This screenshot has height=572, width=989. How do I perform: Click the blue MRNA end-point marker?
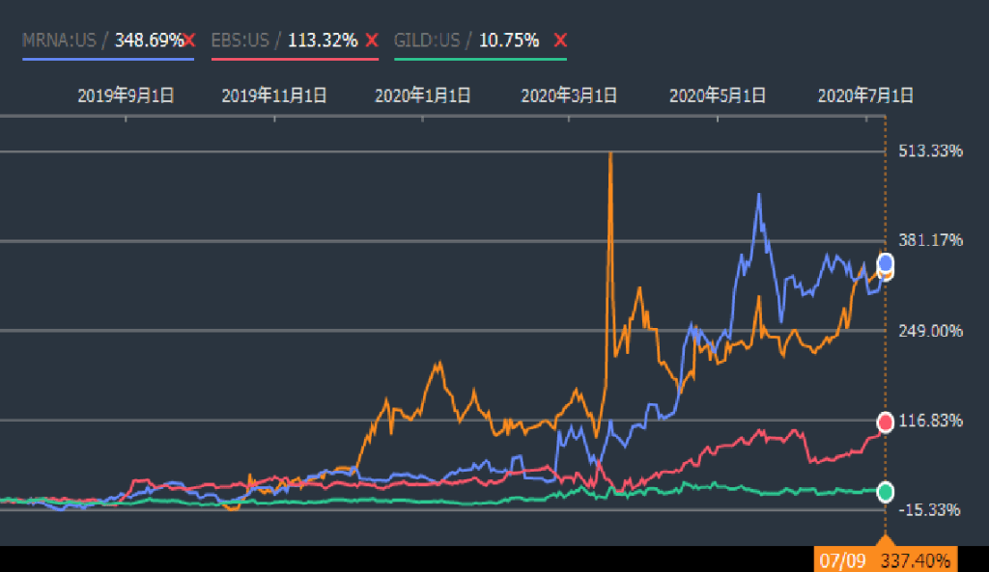(885, 263)
